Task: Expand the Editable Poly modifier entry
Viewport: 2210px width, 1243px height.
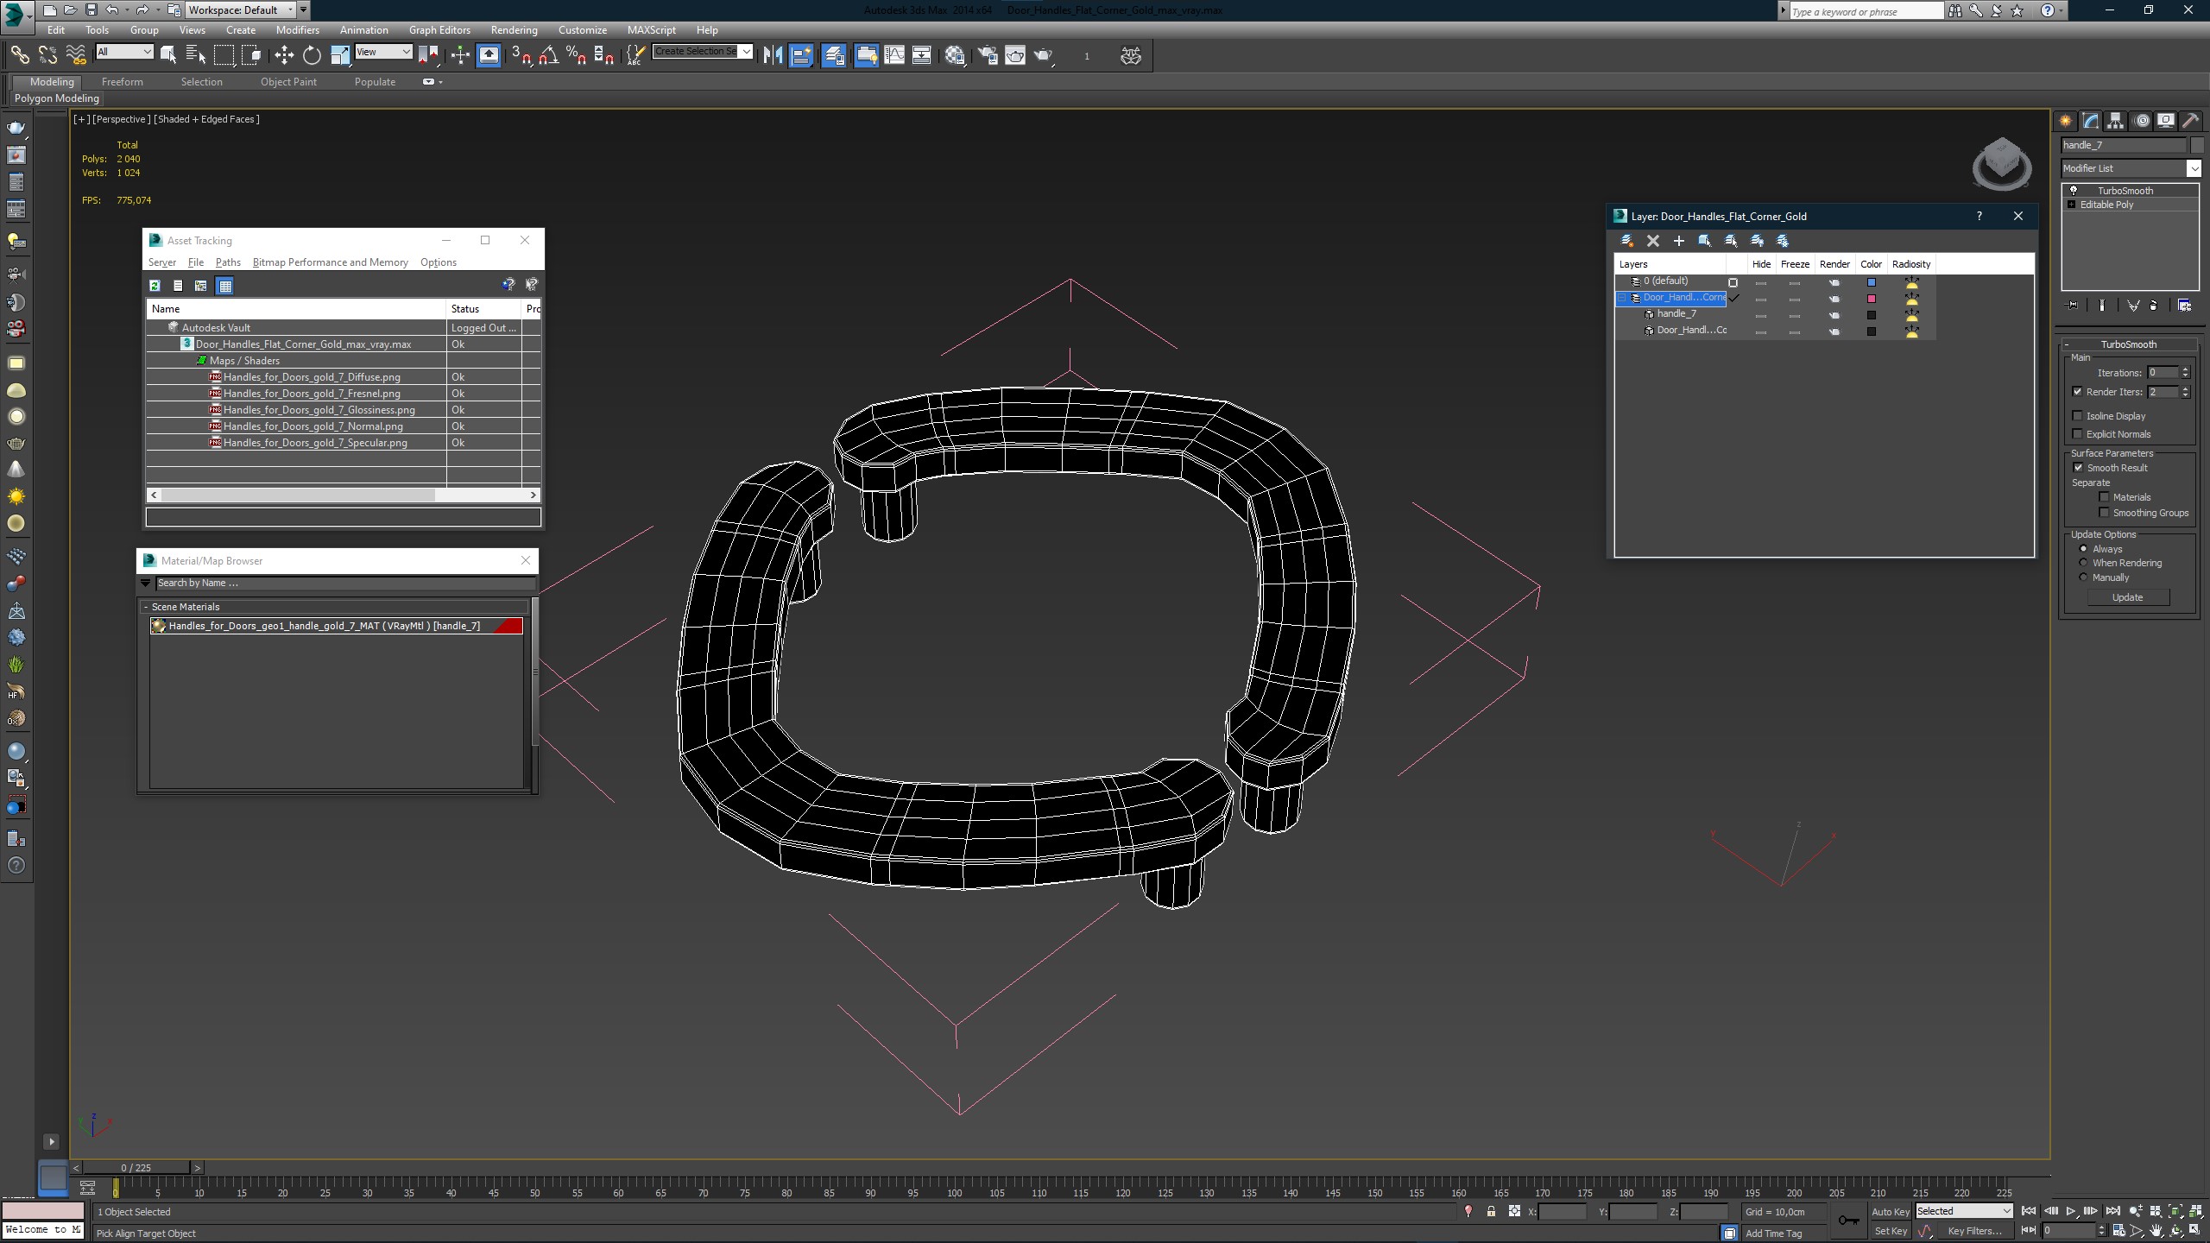Action: coord(2071,205)
